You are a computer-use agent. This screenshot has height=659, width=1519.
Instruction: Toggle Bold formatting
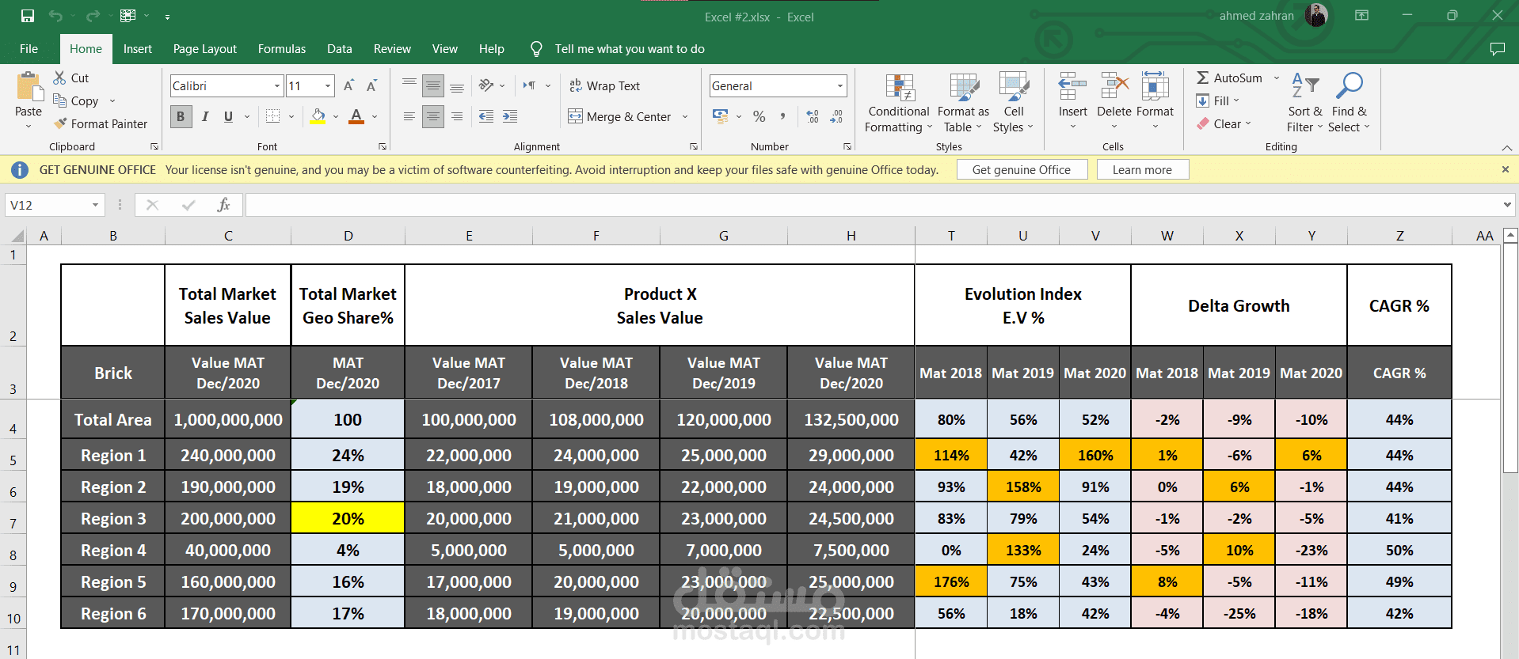(x=181, y=116)
